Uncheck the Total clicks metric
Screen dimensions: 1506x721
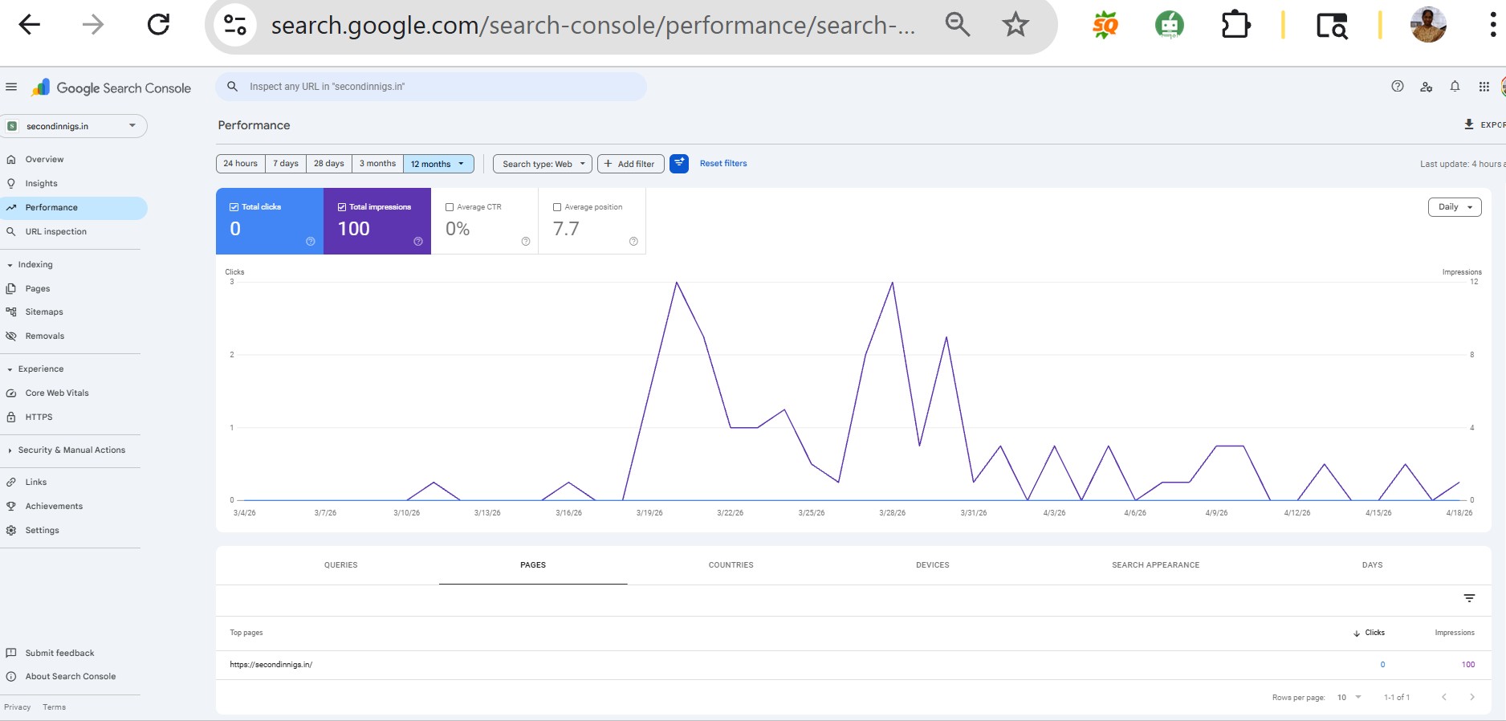(x=234, y=207)
